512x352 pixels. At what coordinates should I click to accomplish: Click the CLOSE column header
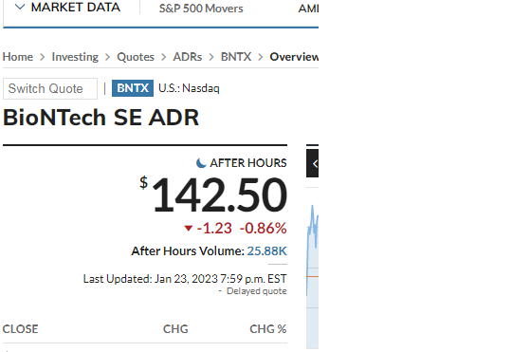pos(20,329)
